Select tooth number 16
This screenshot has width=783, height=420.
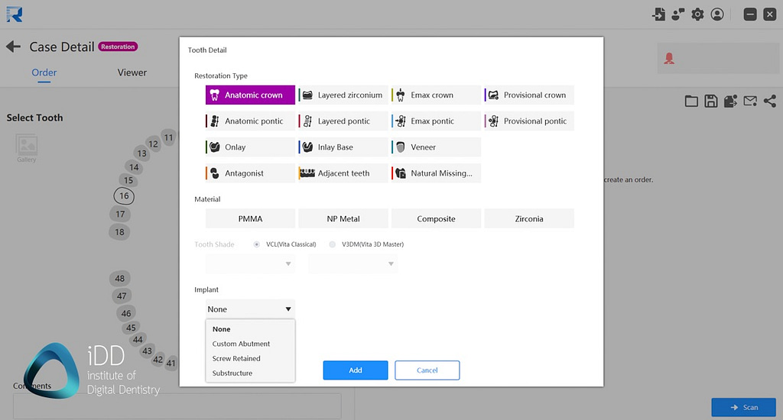124,196
